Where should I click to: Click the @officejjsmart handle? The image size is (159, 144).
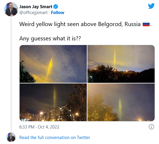pyautogui.click(x=33, y=13)
